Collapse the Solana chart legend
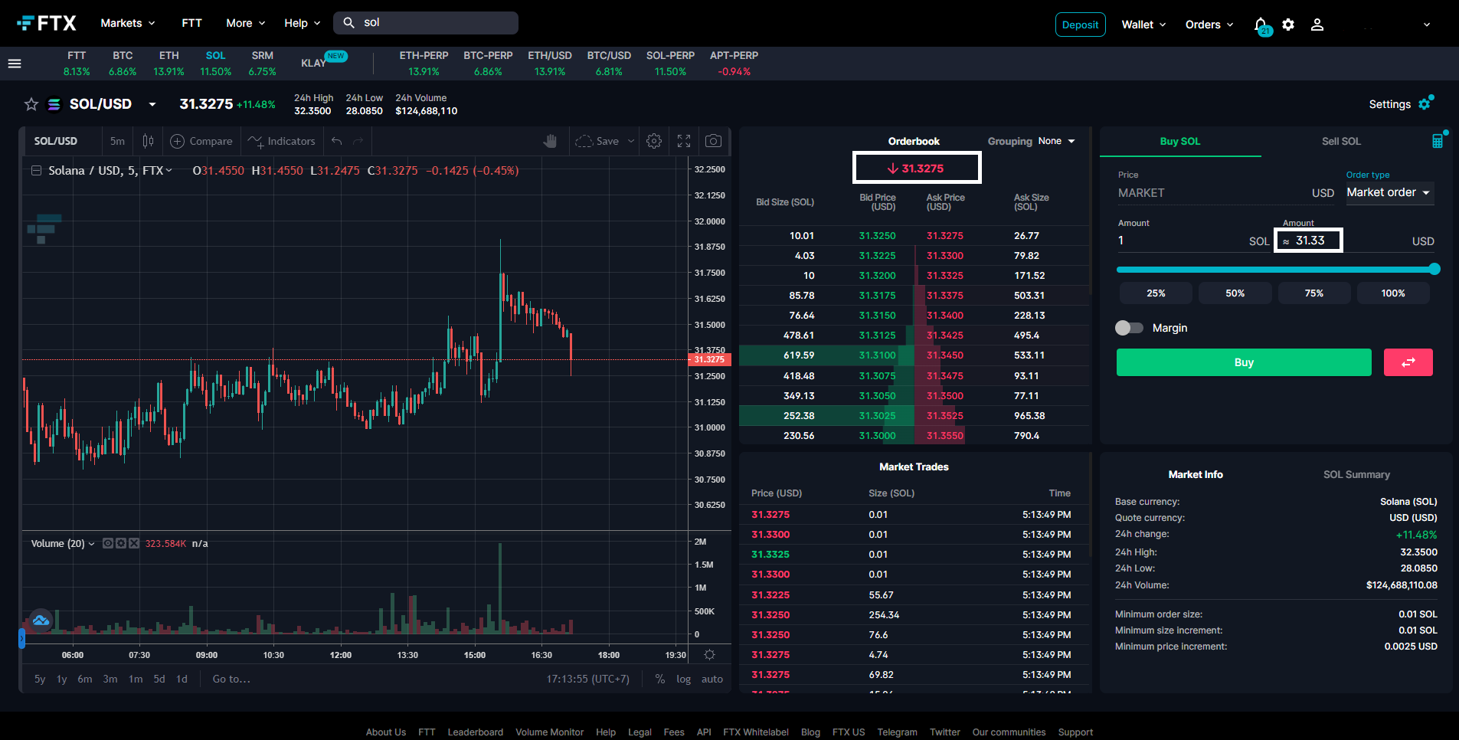The width and height of the screenshot is (1459, 740). coord(36,170)
